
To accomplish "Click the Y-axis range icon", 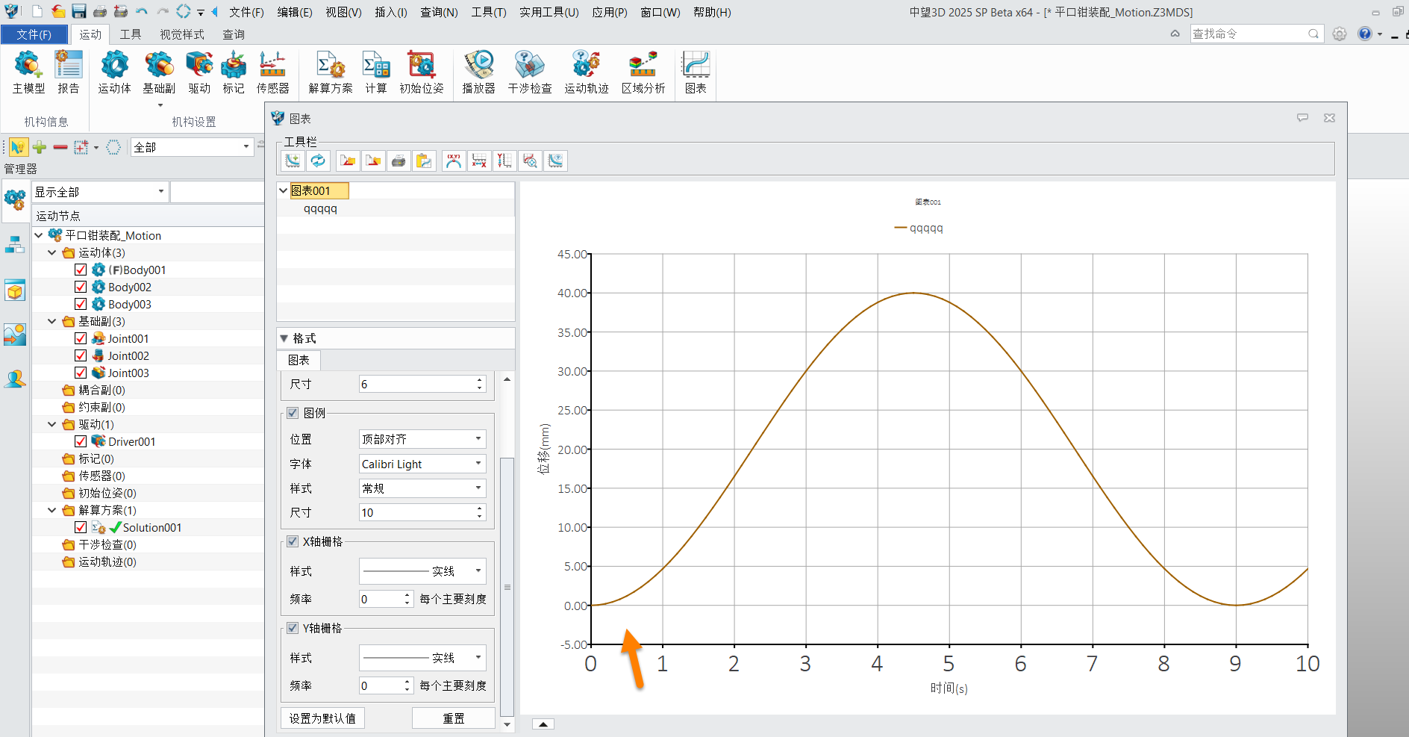I will point(504,161).
